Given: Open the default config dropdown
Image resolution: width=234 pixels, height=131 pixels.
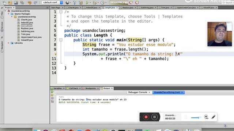Looking at the screenshot, I should [x=52, y=3].
